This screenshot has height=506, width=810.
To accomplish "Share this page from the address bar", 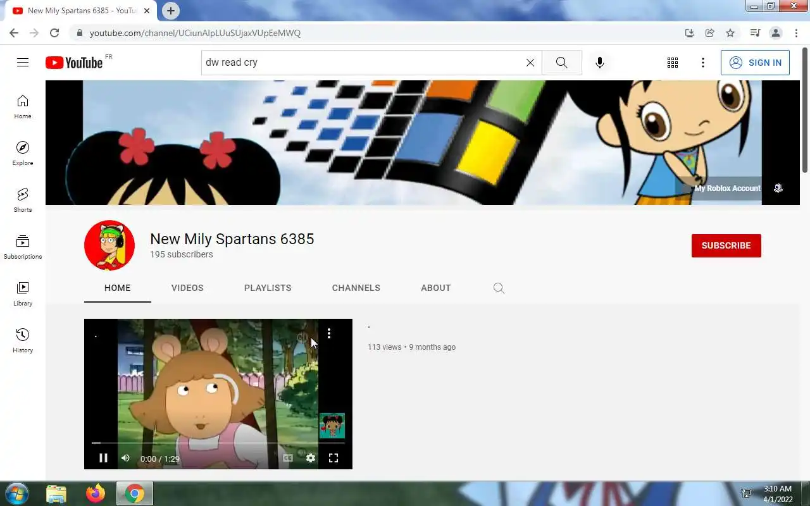I will coord(710,33).
